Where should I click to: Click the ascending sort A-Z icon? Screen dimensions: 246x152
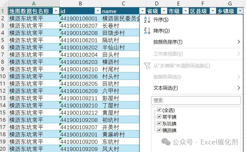(x=147, y=20)
